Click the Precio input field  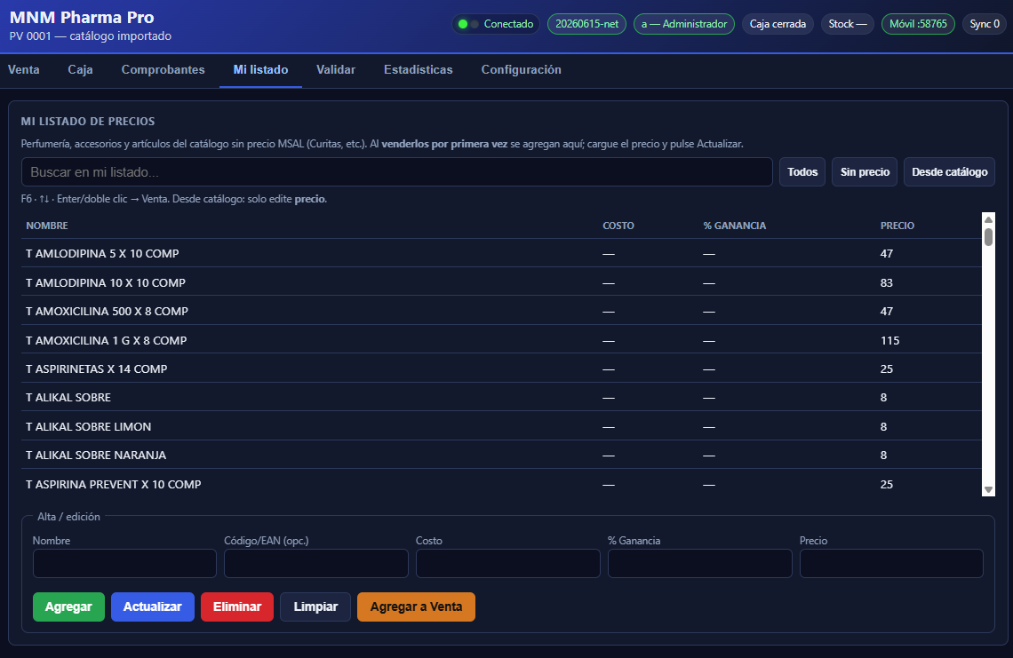[891, 563]
